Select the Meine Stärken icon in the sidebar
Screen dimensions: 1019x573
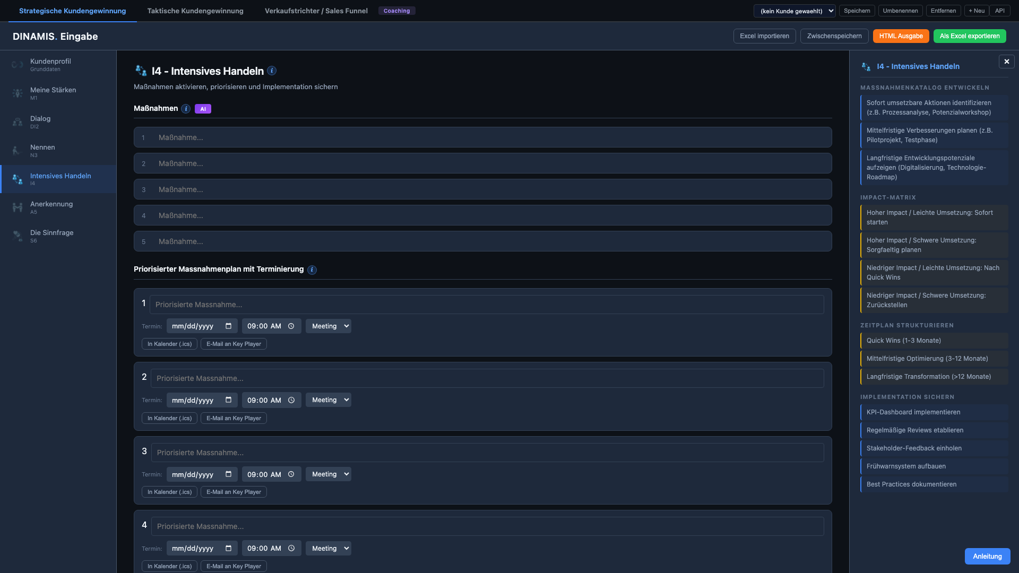point(16,93)
